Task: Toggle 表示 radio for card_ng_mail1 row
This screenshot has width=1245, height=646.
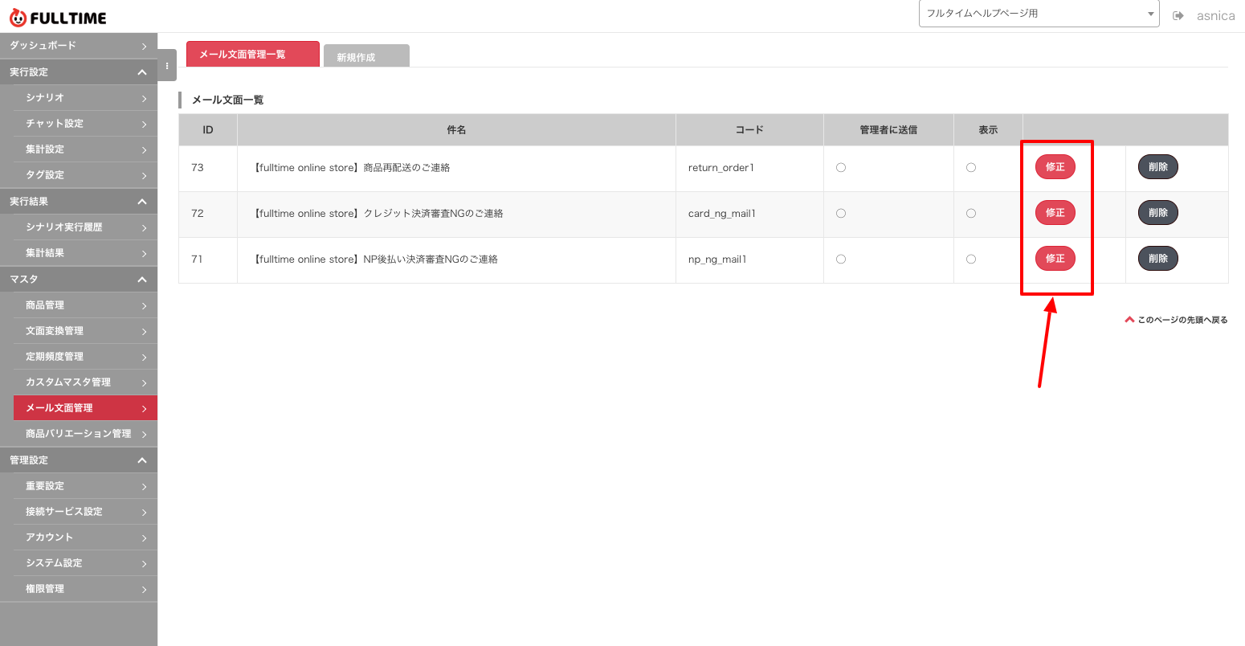Action: pos(971,214)
